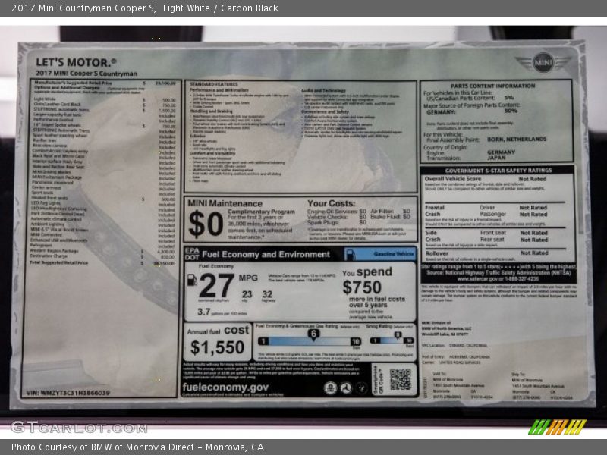Click the Handling and Braking subheading
Viewport: 607px width, 455px height.
tap(211, 111)
